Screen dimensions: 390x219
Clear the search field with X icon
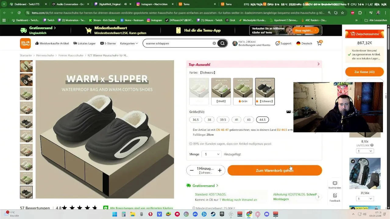[x=214, y=43]
